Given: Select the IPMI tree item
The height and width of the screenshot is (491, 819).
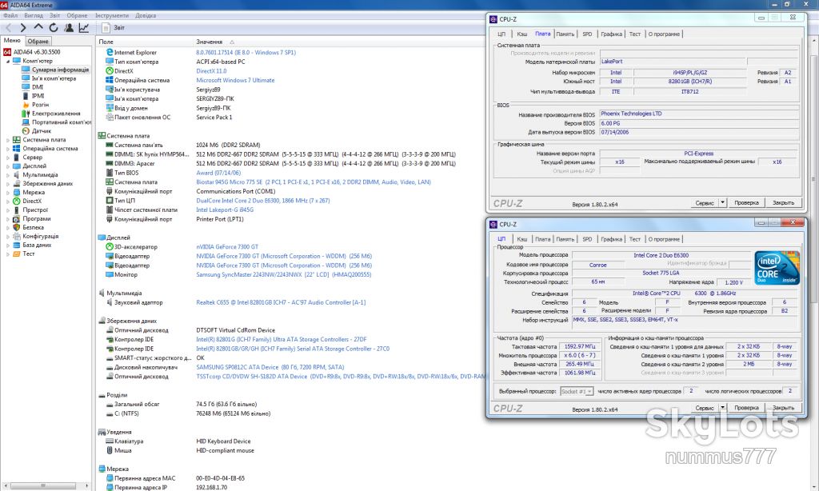Looking at the screenshot, I should pos(38,96).
